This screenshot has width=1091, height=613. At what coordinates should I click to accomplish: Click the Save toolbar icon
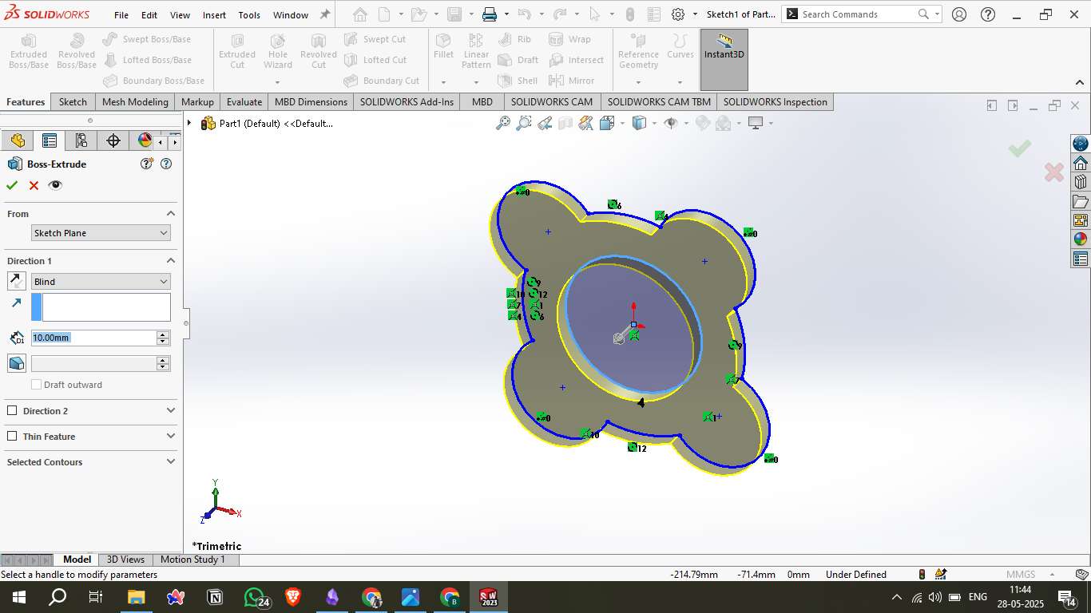pyautogui.click(x=454, y=14)
